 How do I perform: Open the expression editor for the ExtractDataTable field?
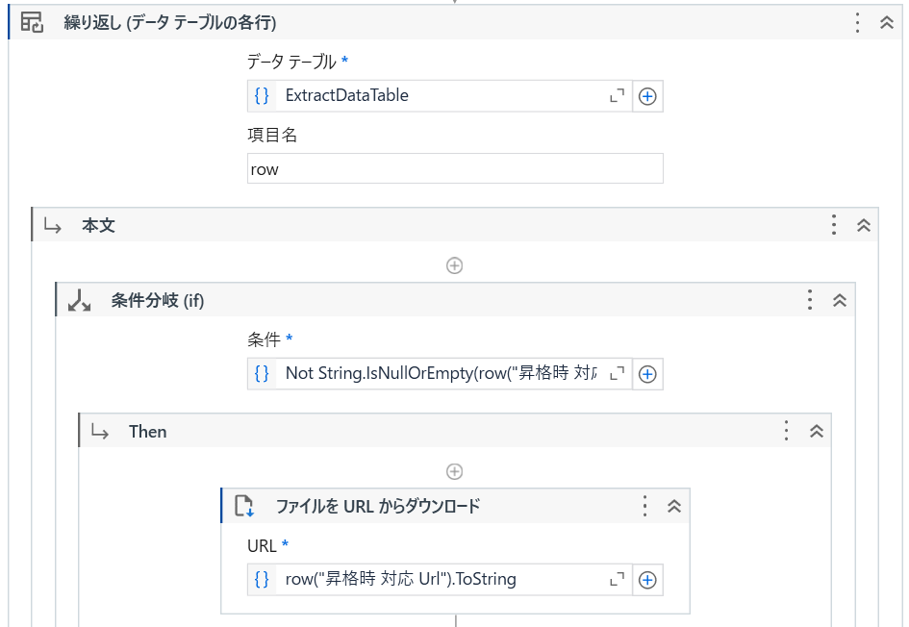click(x=617, y=95)
